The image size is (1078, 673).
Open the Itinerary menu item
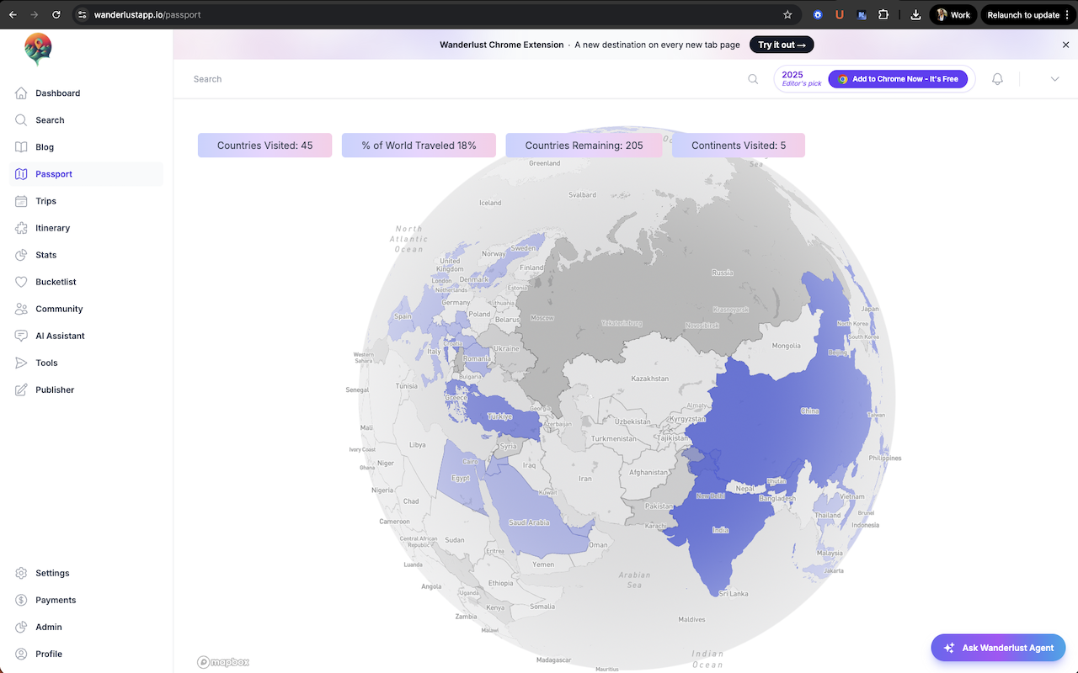click(x=87, y=228)
